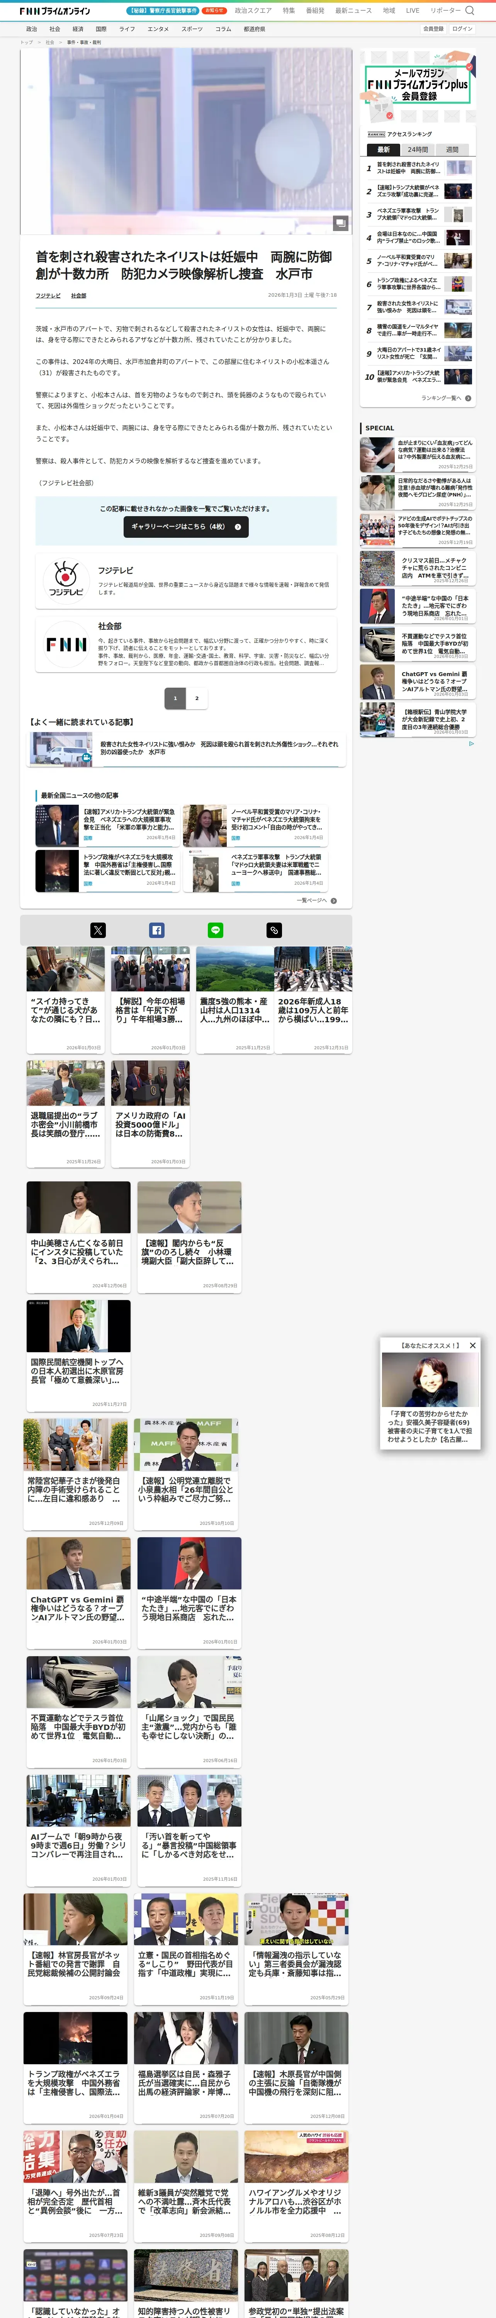Click the arrow beside ランキング一覧へ

pos(468,398)
